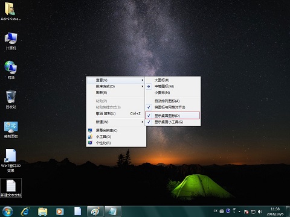Screen dimensions: 290x217
Task: Open the Action Center flag icon
Action: 246,212
